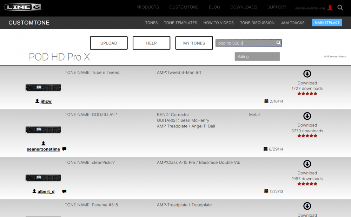Screen dimensions: 351x217
Task: Open the Downloads menu
Action: [244, 7]
